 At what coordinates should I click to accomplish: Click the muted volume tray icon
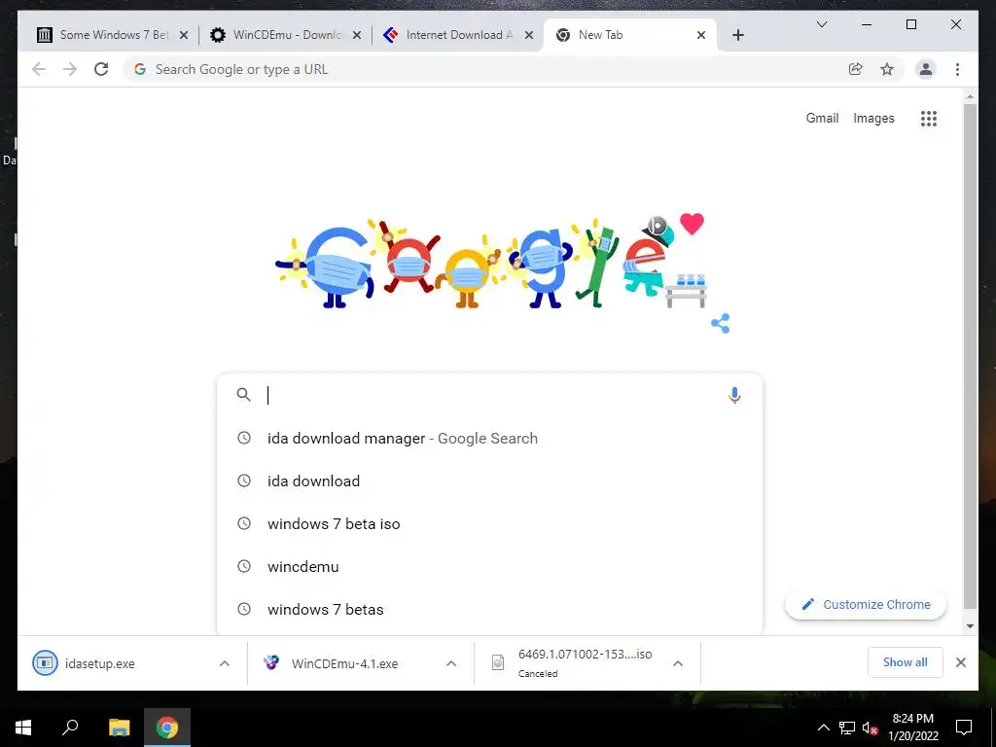[x=870, y=728]
